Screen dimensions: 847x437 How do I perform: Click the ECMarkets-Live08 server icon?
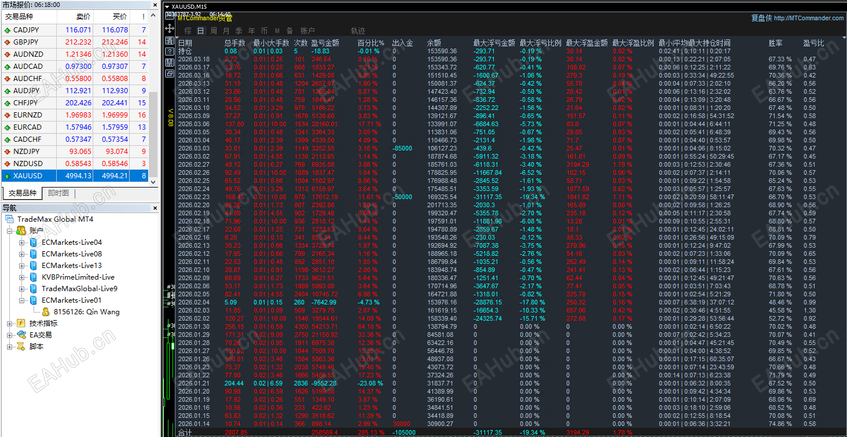(34, 254)
